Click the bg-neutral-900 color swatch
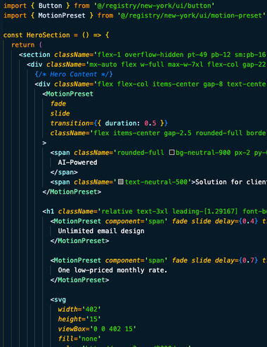The height and width of the screenshot is (347, 267). point(171,153)
